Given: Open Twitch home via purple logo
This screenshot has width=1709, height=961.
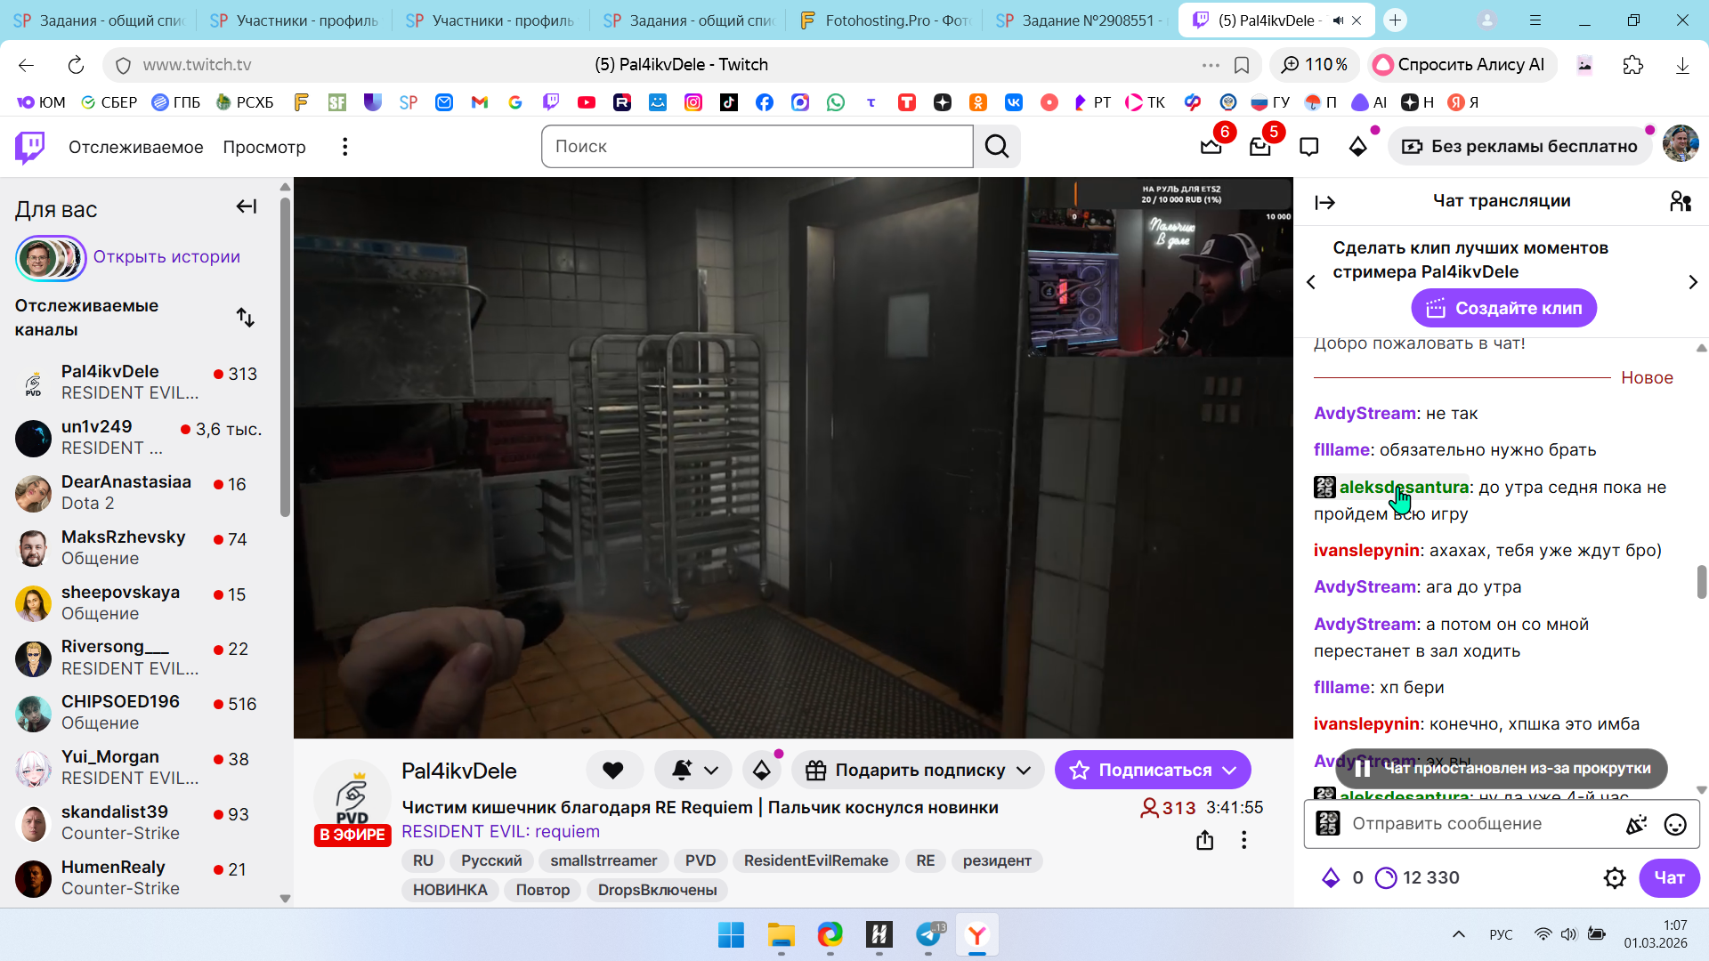Looking at the screenshot, I should (30, 147).
